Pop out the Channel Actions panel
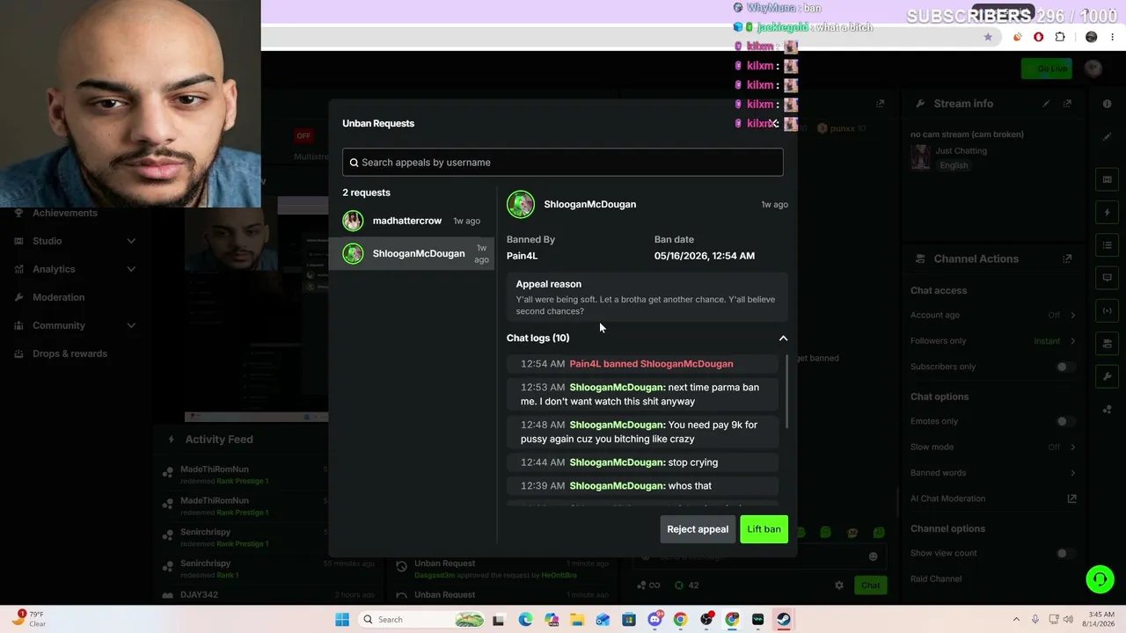The height and width of the screenshot is (633, 1126). 1067,258
